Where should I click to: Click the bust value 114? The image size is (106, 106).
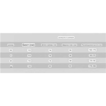pos(29,56)
